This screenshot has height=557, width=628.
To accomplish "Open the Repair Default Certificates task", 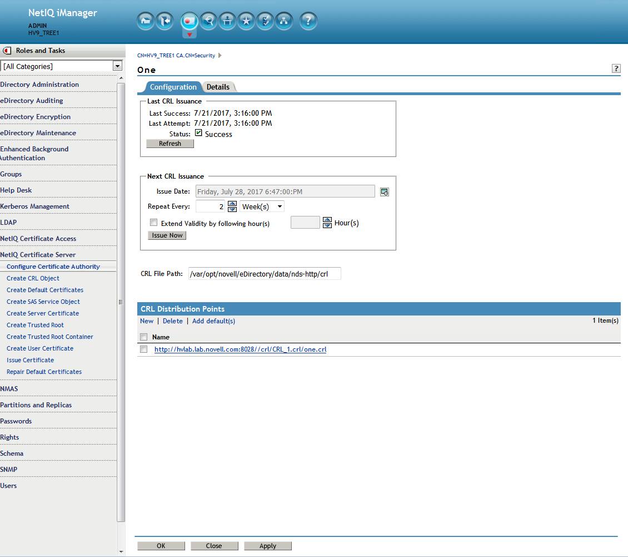I will click(44, 372).
